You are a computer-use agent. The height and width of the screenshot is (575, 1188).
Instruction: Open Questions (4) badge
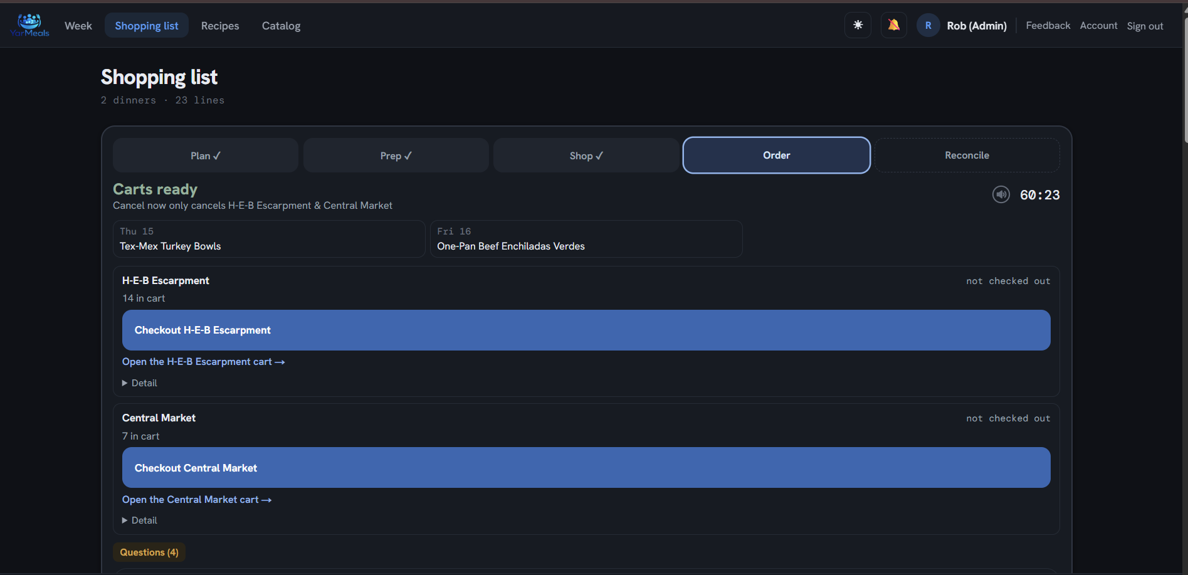(149, 552)
